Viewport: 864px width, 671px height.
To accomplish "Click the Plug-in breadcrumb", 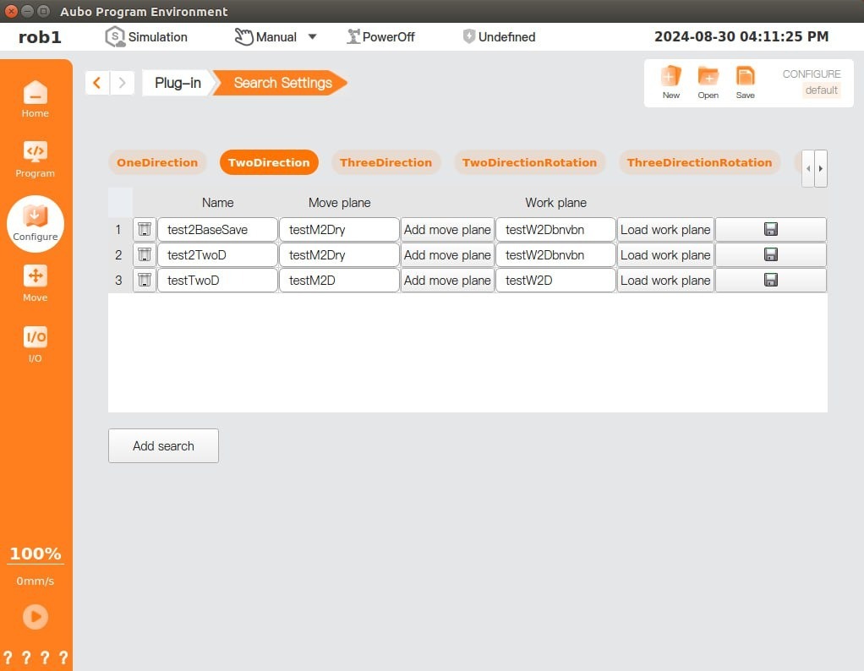I will (178, 83).
